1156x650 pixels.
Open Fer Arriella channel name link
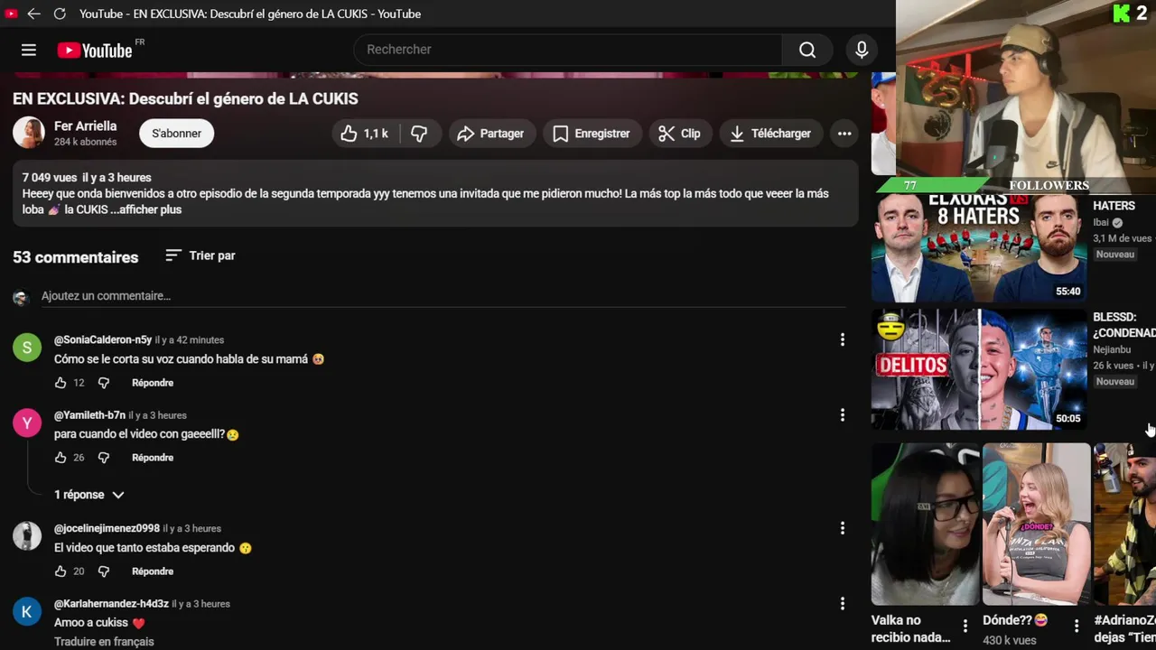[x=85, y=126]
